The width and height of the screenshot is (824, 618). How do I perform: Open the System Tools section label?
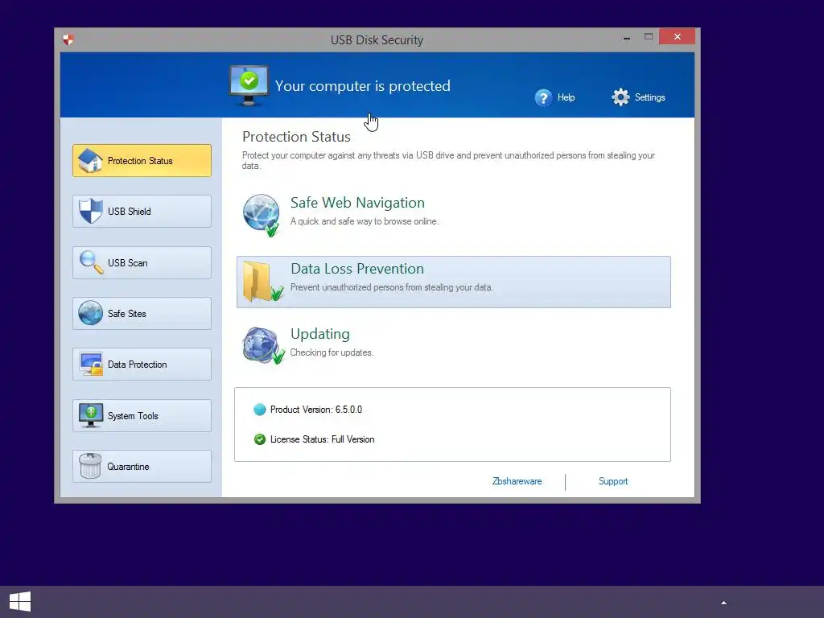pyautogui.click(x=133, y=416)
